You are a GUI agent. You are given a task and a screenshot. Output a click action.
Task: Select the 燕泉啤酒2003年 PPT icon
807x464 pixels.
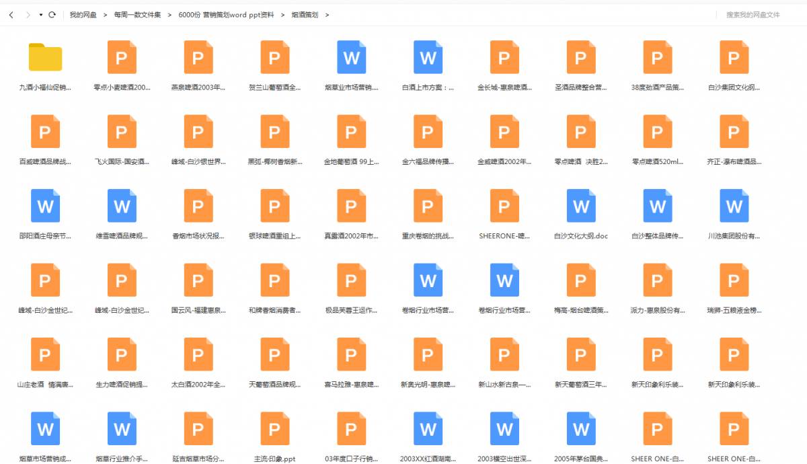point(198,57)
